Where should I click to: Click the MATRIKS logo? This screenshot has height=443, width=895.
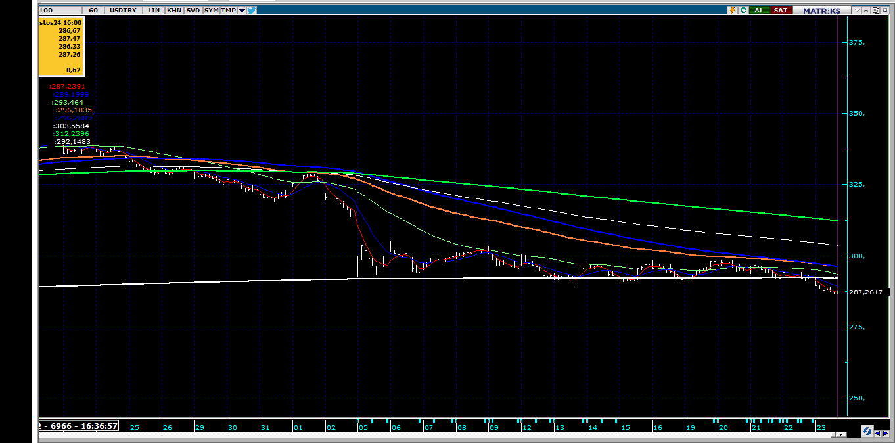coord(821,11)
